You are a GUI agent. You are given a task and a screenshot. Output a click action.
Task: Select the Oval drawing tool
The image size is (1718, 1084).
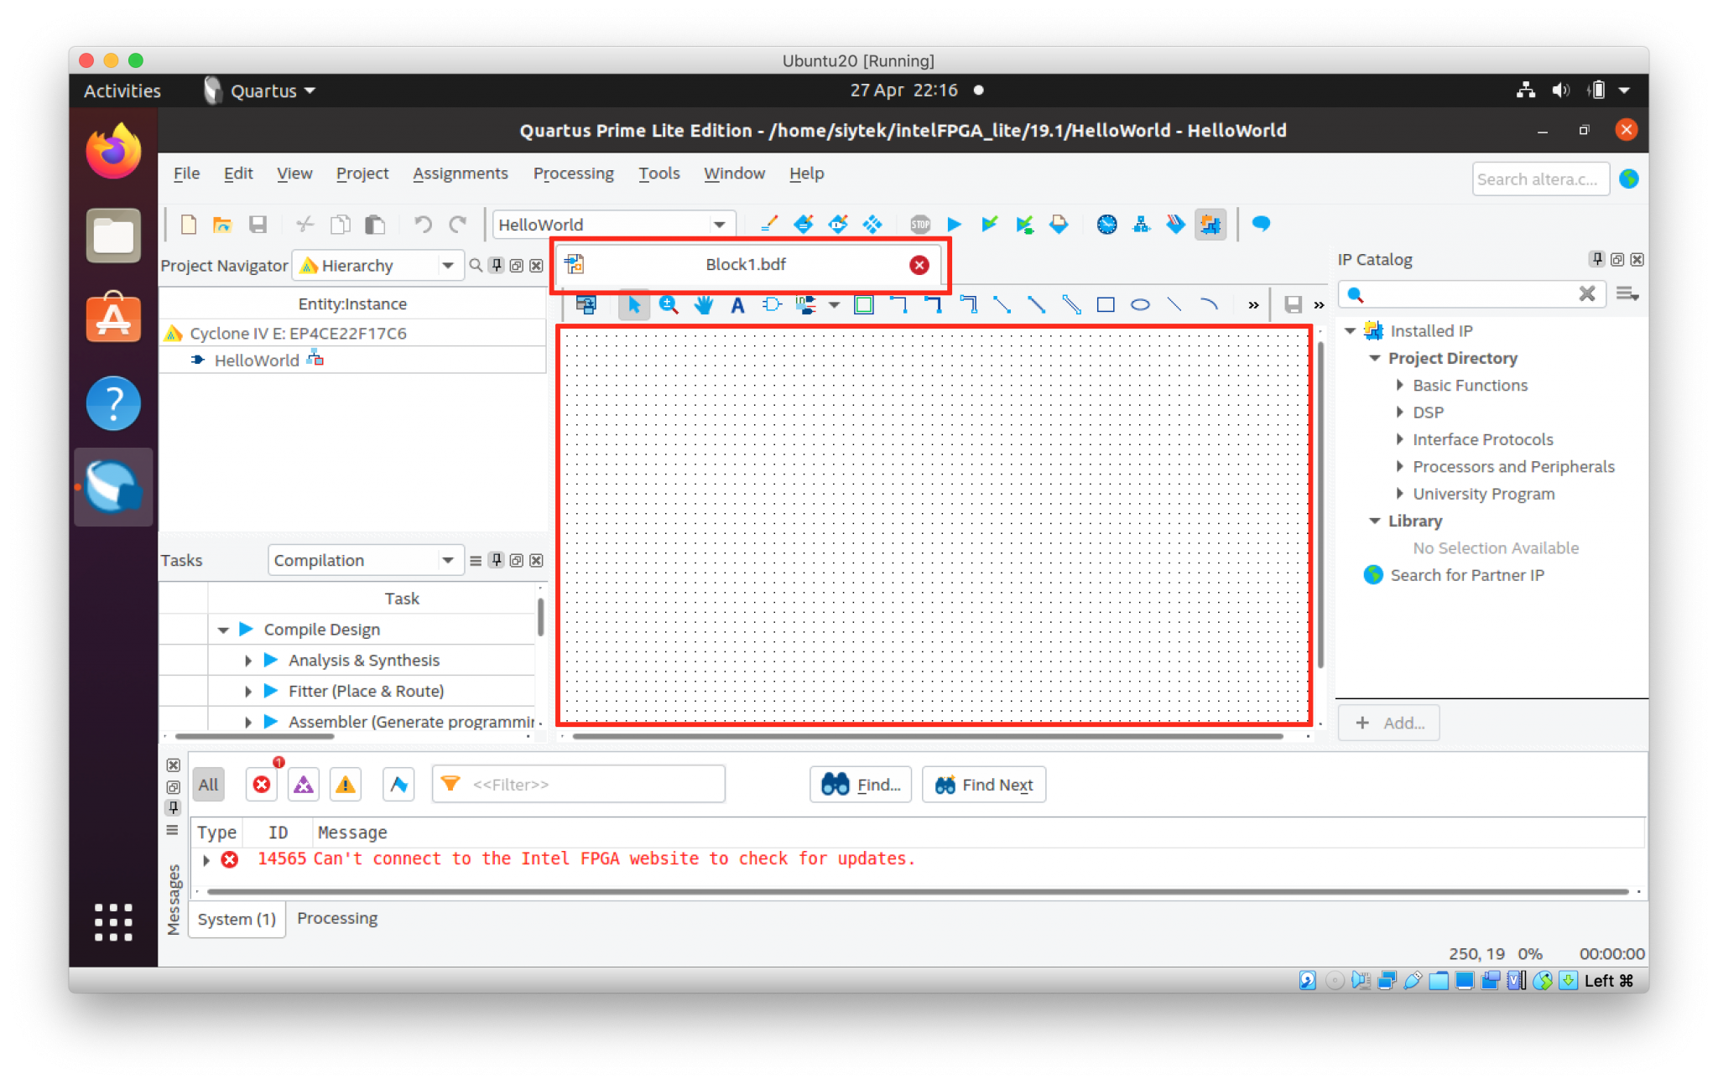pyautogui.click(x=1139, y=305)
